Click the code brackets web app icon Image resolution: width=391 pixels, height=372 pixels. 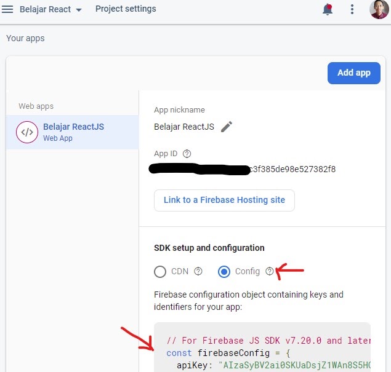[x=27, y=132]
